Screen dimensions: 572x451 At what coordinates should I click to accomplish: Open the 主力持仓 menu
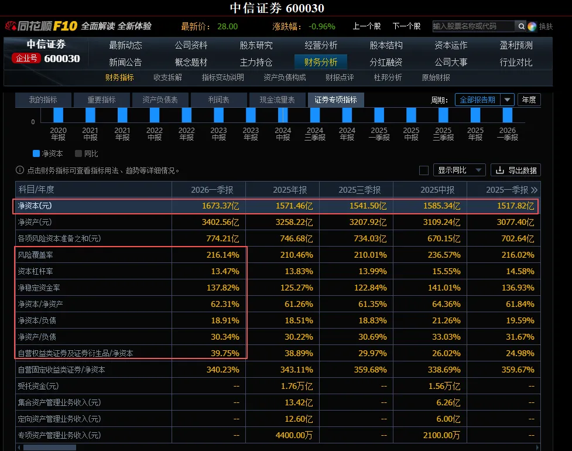coord(256,63)
